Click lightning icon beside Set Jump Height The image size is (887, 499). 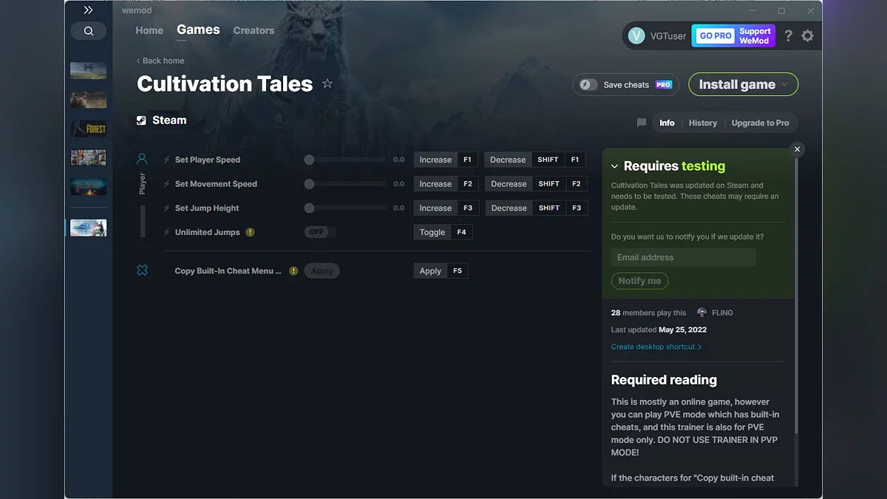167,208
